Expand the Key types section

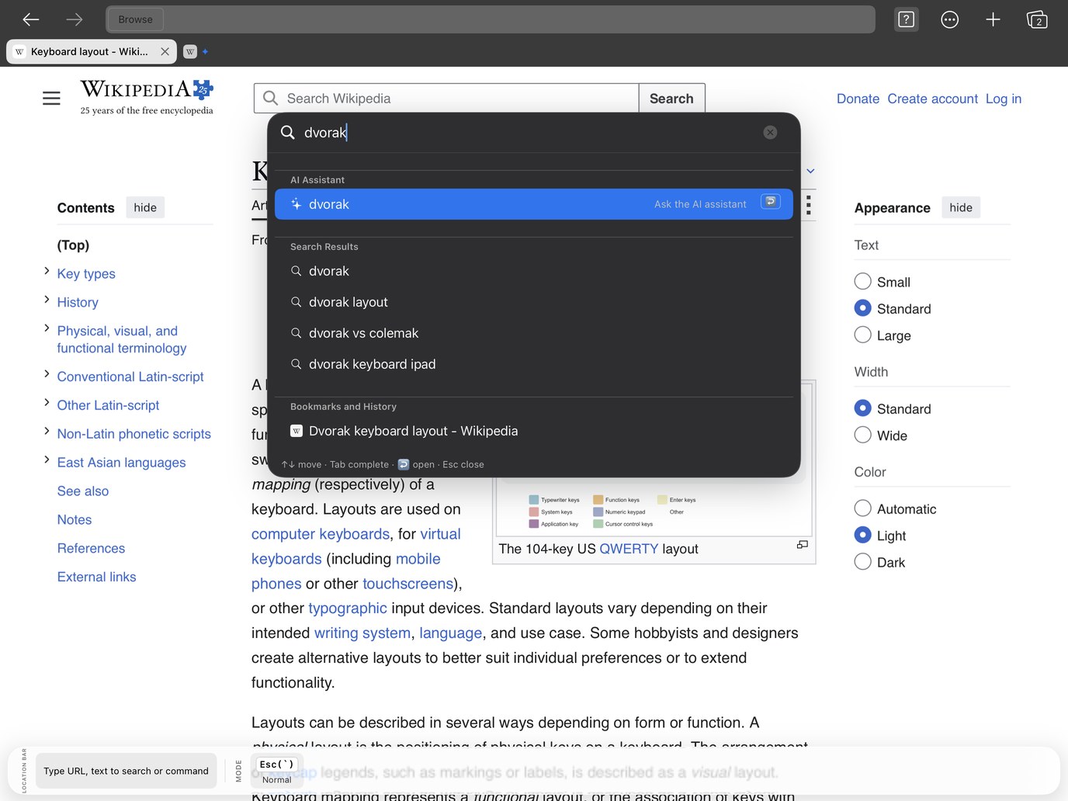(47, 271)
